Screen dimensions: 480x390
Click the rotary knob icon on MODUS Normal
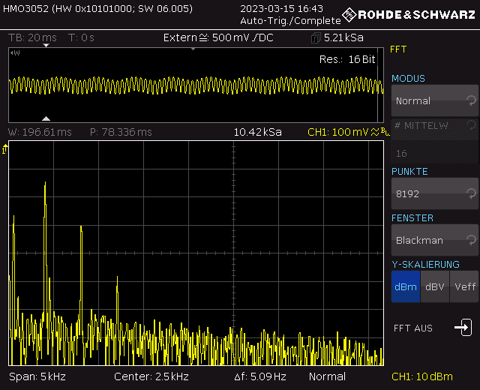click(x=470, y=100)
